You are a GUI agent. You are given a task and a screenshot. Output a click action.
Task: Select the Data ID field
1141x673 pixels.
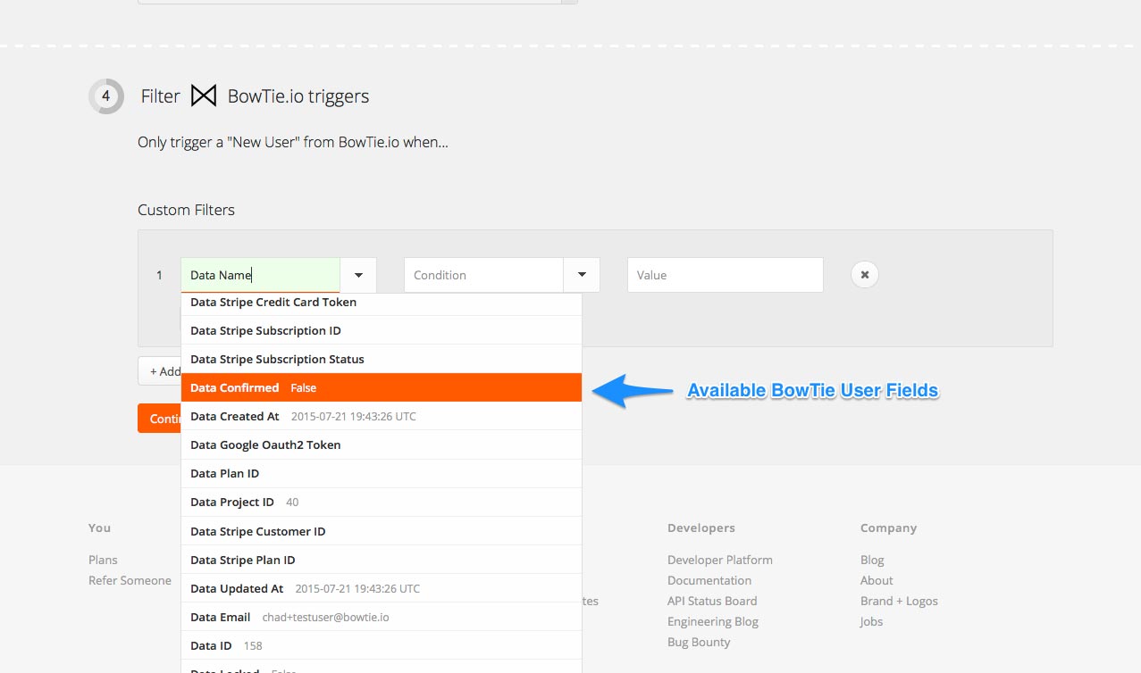pyautogui.click(x=382, y=645)
